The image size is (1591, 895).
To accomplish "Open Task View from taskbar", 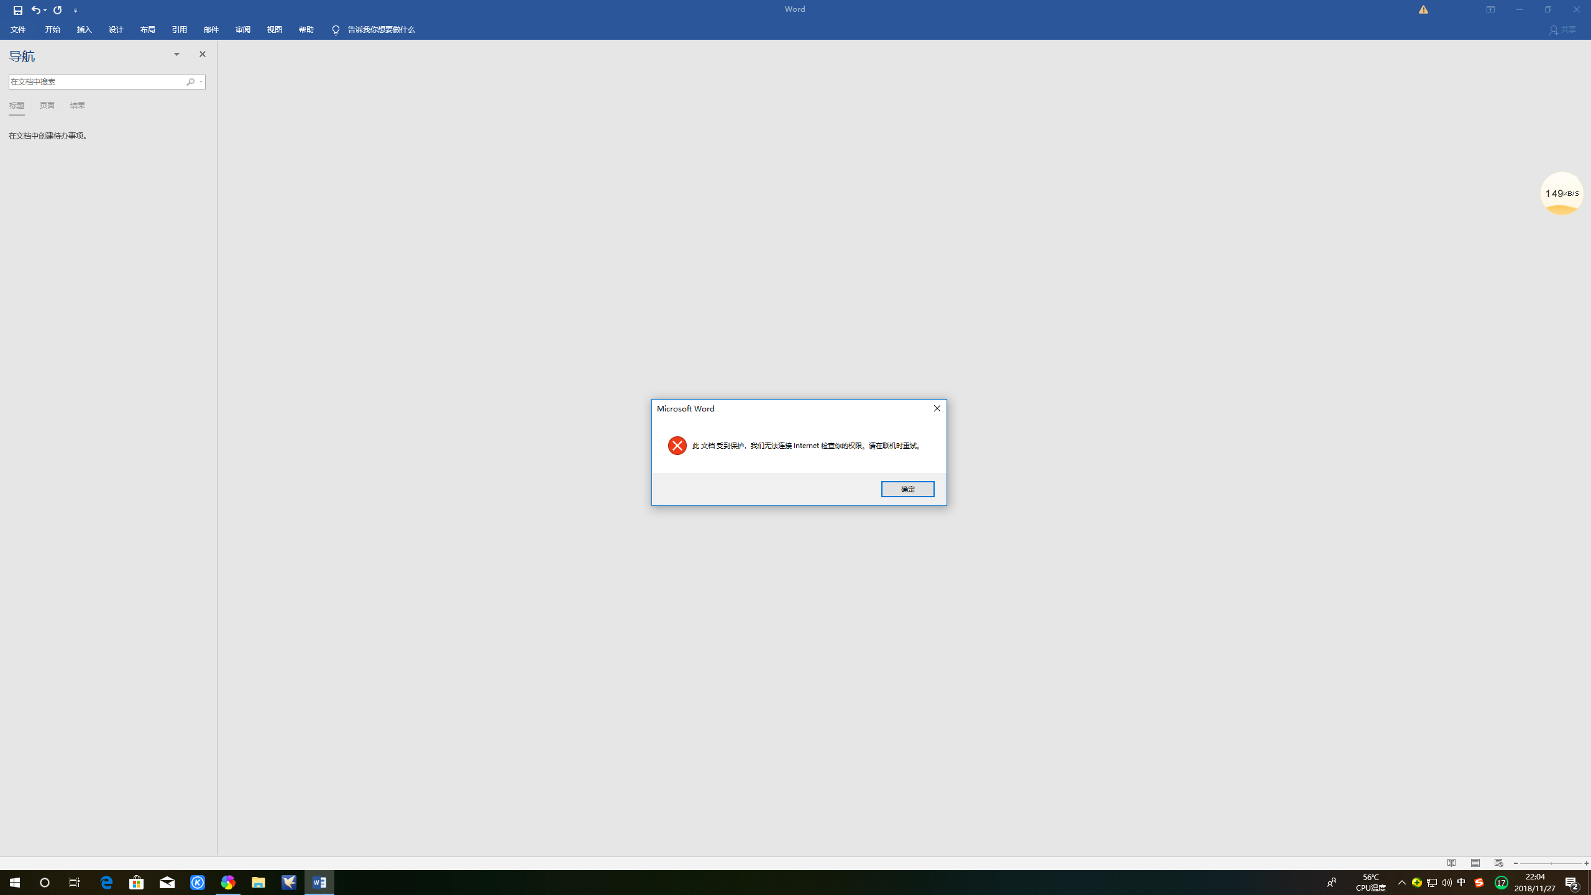I will pyautogui.click(x=75, y=883).
